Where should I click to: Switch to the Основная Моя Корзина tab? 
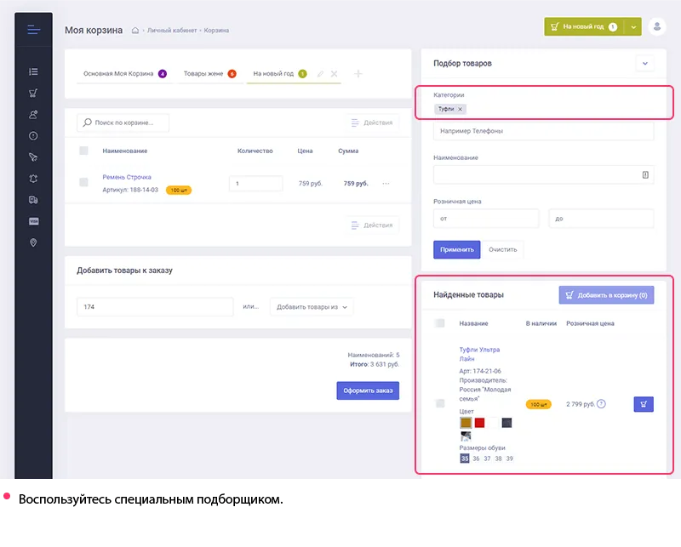(124, 74)
